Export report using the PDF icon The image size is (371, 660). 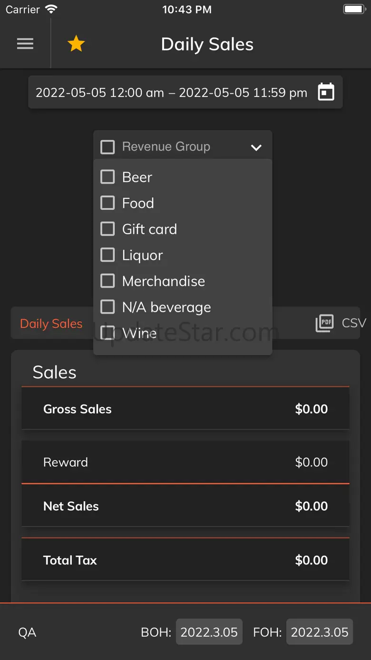pos(324,324)
